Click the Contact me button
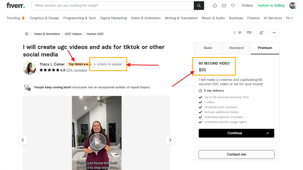The height and width of the screenshot is (170, 303). (236, 154)
